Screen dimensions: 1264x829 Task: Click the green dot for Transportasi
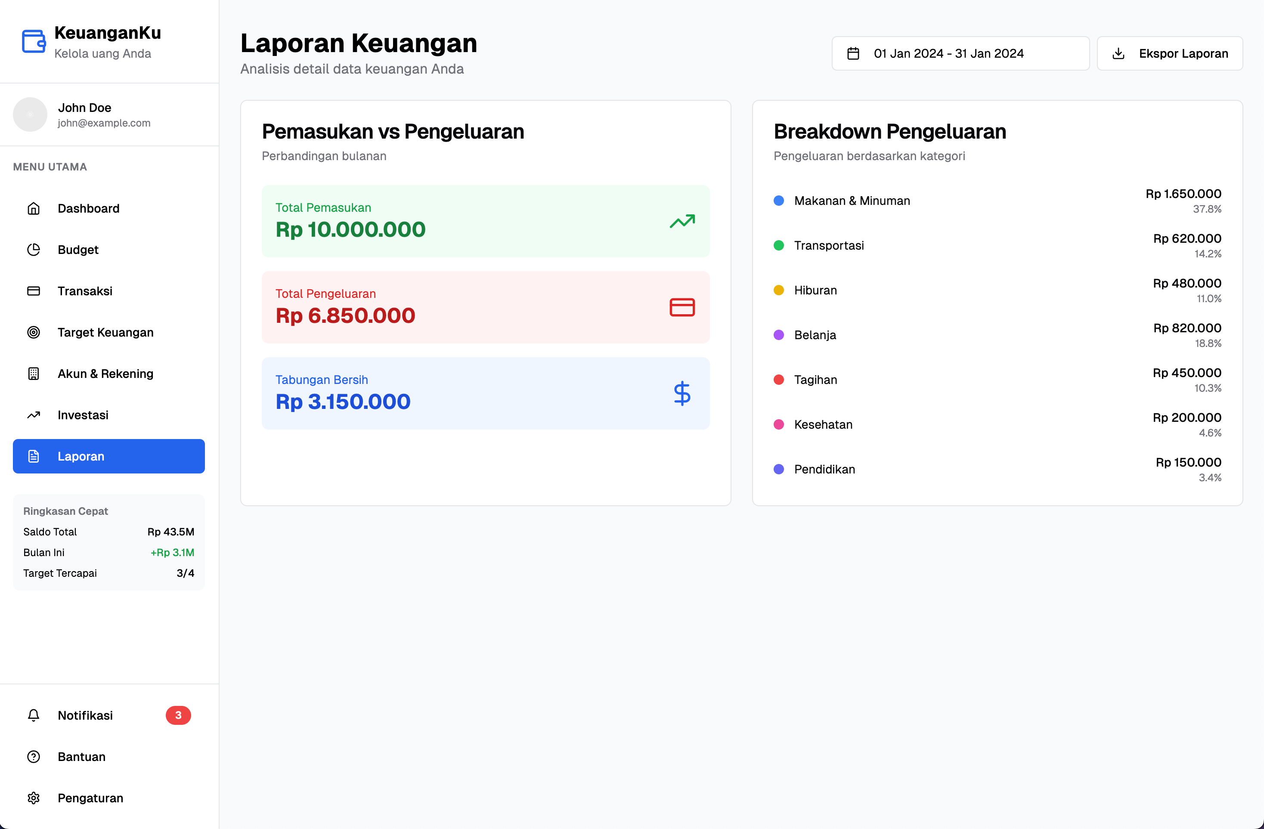click(778, 245)
